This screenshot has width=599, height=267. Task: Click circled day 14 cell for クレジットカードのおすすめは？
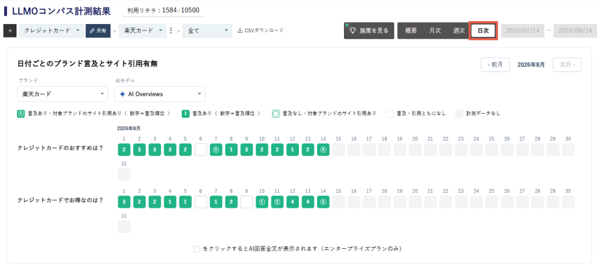point(323,149)
